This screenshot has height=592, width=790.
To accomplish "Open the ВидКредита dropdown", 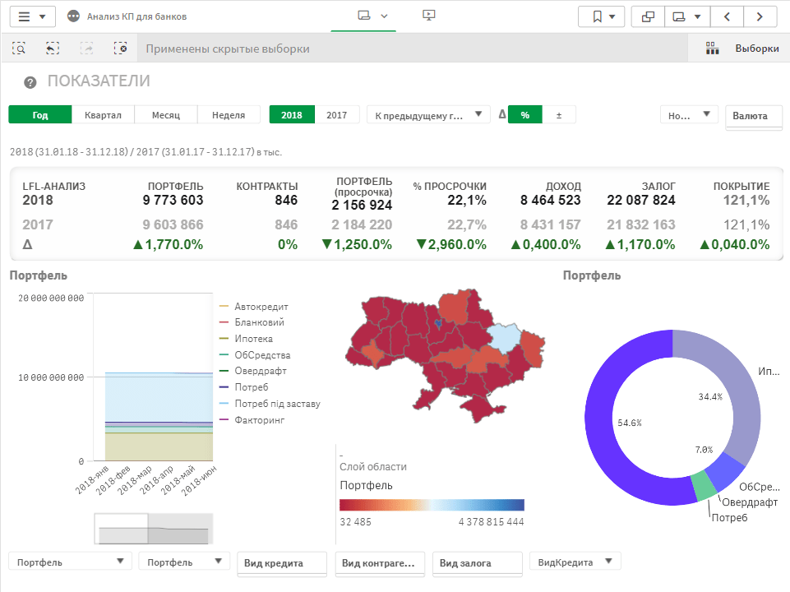I will (575, 562).
